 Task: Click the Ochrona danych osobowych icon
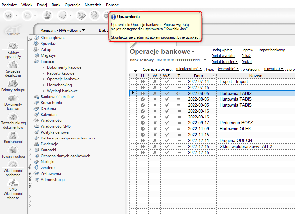(x=37, y=156)
